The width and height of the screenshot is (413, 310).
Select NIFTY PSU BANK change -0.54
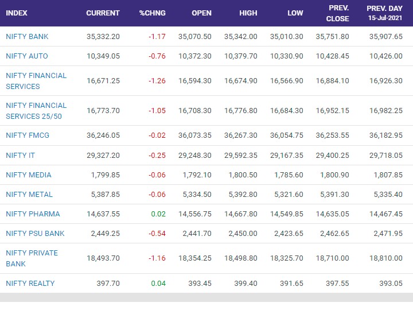coord(157,233)
